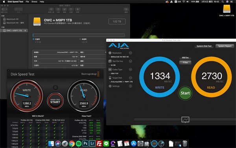The image size is (236, 148).
Task: Click the AJA Target Disk drive icon
Action: 110,78
